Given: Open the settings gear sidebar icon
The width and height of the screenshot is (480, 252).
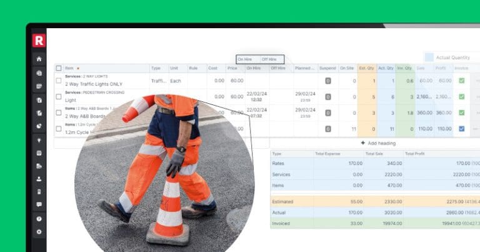Looking at the screenshot, I should tap(39, 232).
